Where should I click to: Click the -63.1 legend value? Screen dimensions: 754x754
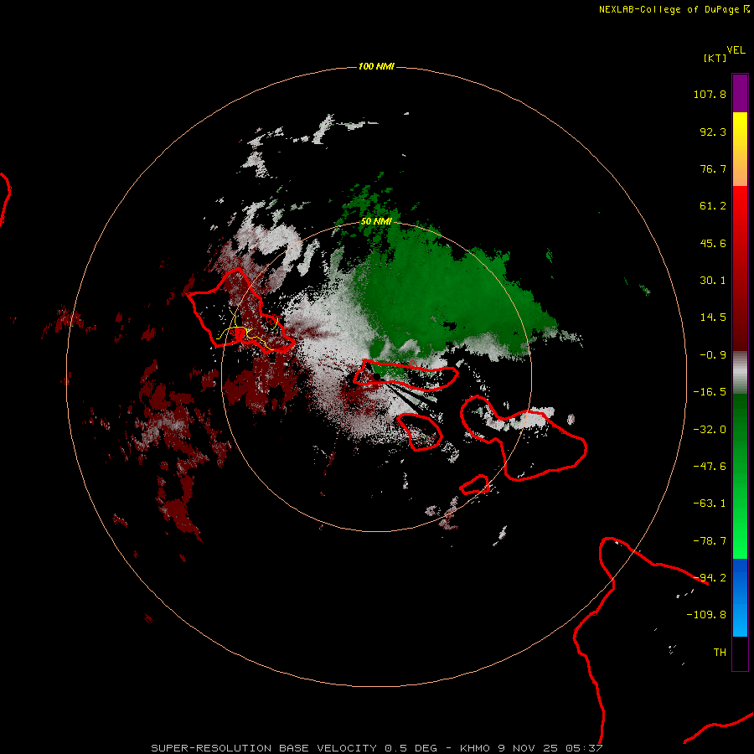point(710,504)
